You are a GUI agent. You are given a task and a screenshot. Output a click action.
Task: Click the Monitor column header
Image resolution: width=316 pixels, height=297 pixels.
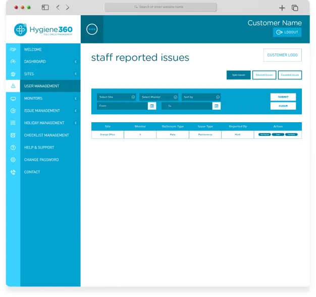pyautogui.click(x=140, y=126)
